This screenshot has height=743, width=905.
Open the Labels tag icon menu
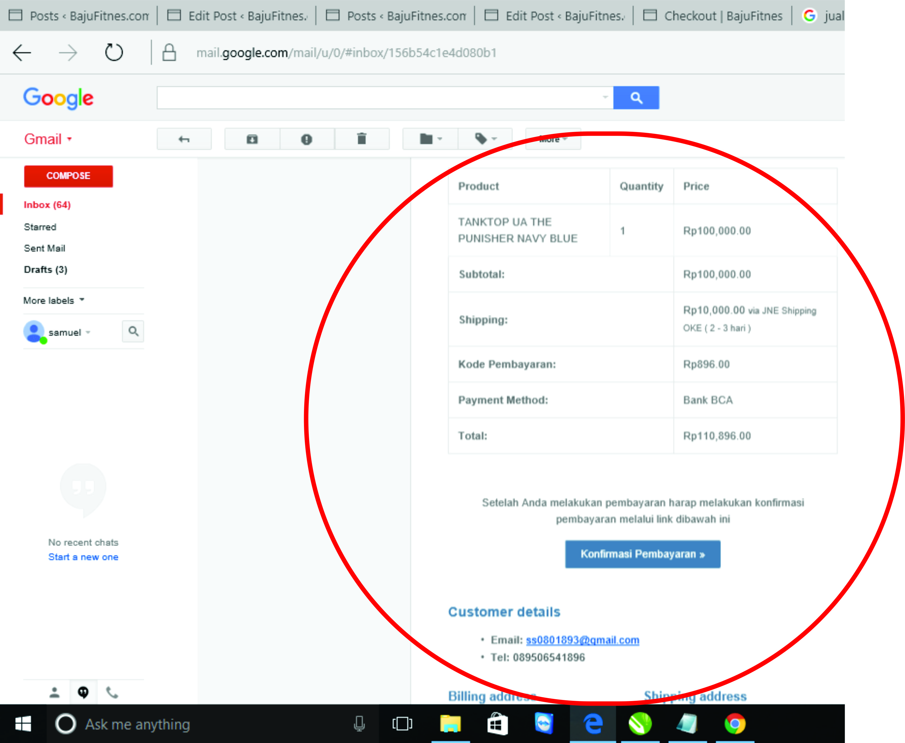coord(485,139)
